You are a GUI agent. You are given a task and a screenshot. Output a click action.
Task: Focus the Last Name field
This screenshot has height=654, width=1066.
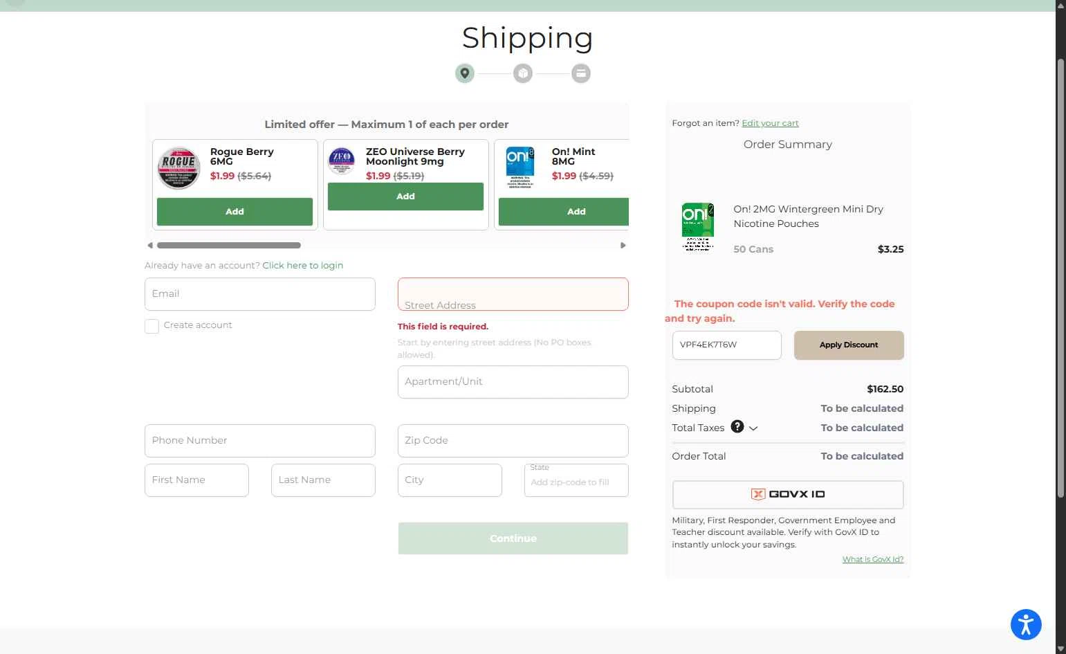click(323, 480)
